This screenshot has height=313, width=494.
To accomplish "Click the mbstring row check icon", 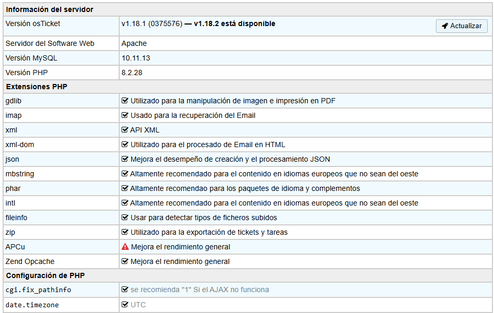I will [x=125, y=174].
